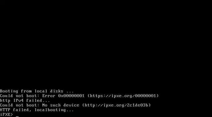The height and width of the screenshot is (117, 212).
Task: Select the 'Booting from local disks' line
Action: (37, 91)
